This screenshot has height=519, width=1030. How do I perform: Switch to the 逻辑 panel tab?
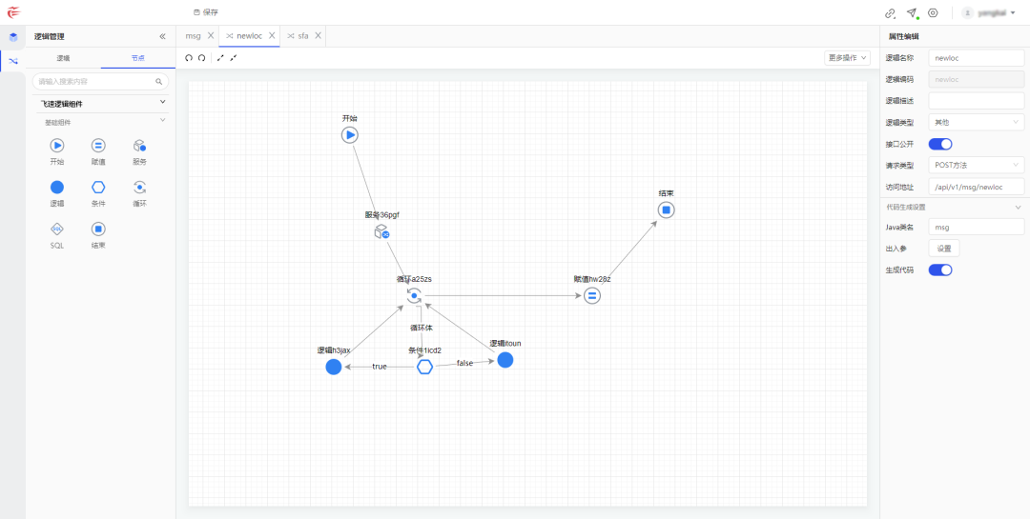pyautogui.click(x=63, y=58)
